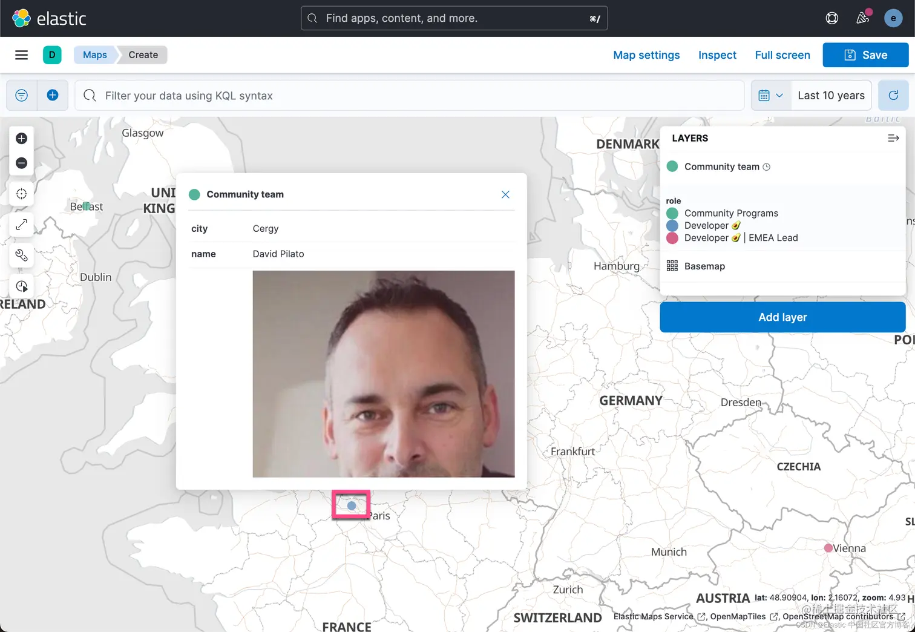Image resolution: width=915 pixels, height=632 pixels.
Task: Open Map settings
Action: (x=646, y=55)
